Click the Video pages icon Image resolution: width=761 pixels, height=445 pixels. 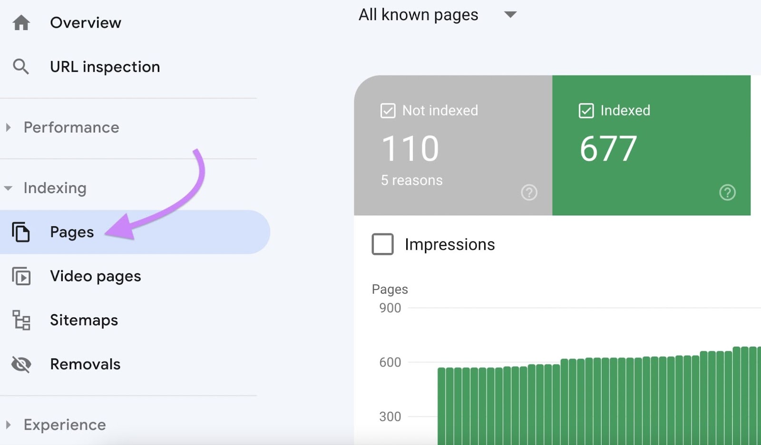[x=21, y=276]
